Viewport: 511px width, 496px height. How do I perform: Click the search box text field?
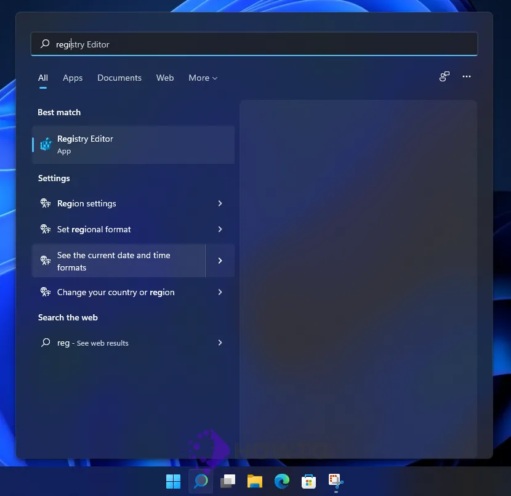(x=254, y=44)
